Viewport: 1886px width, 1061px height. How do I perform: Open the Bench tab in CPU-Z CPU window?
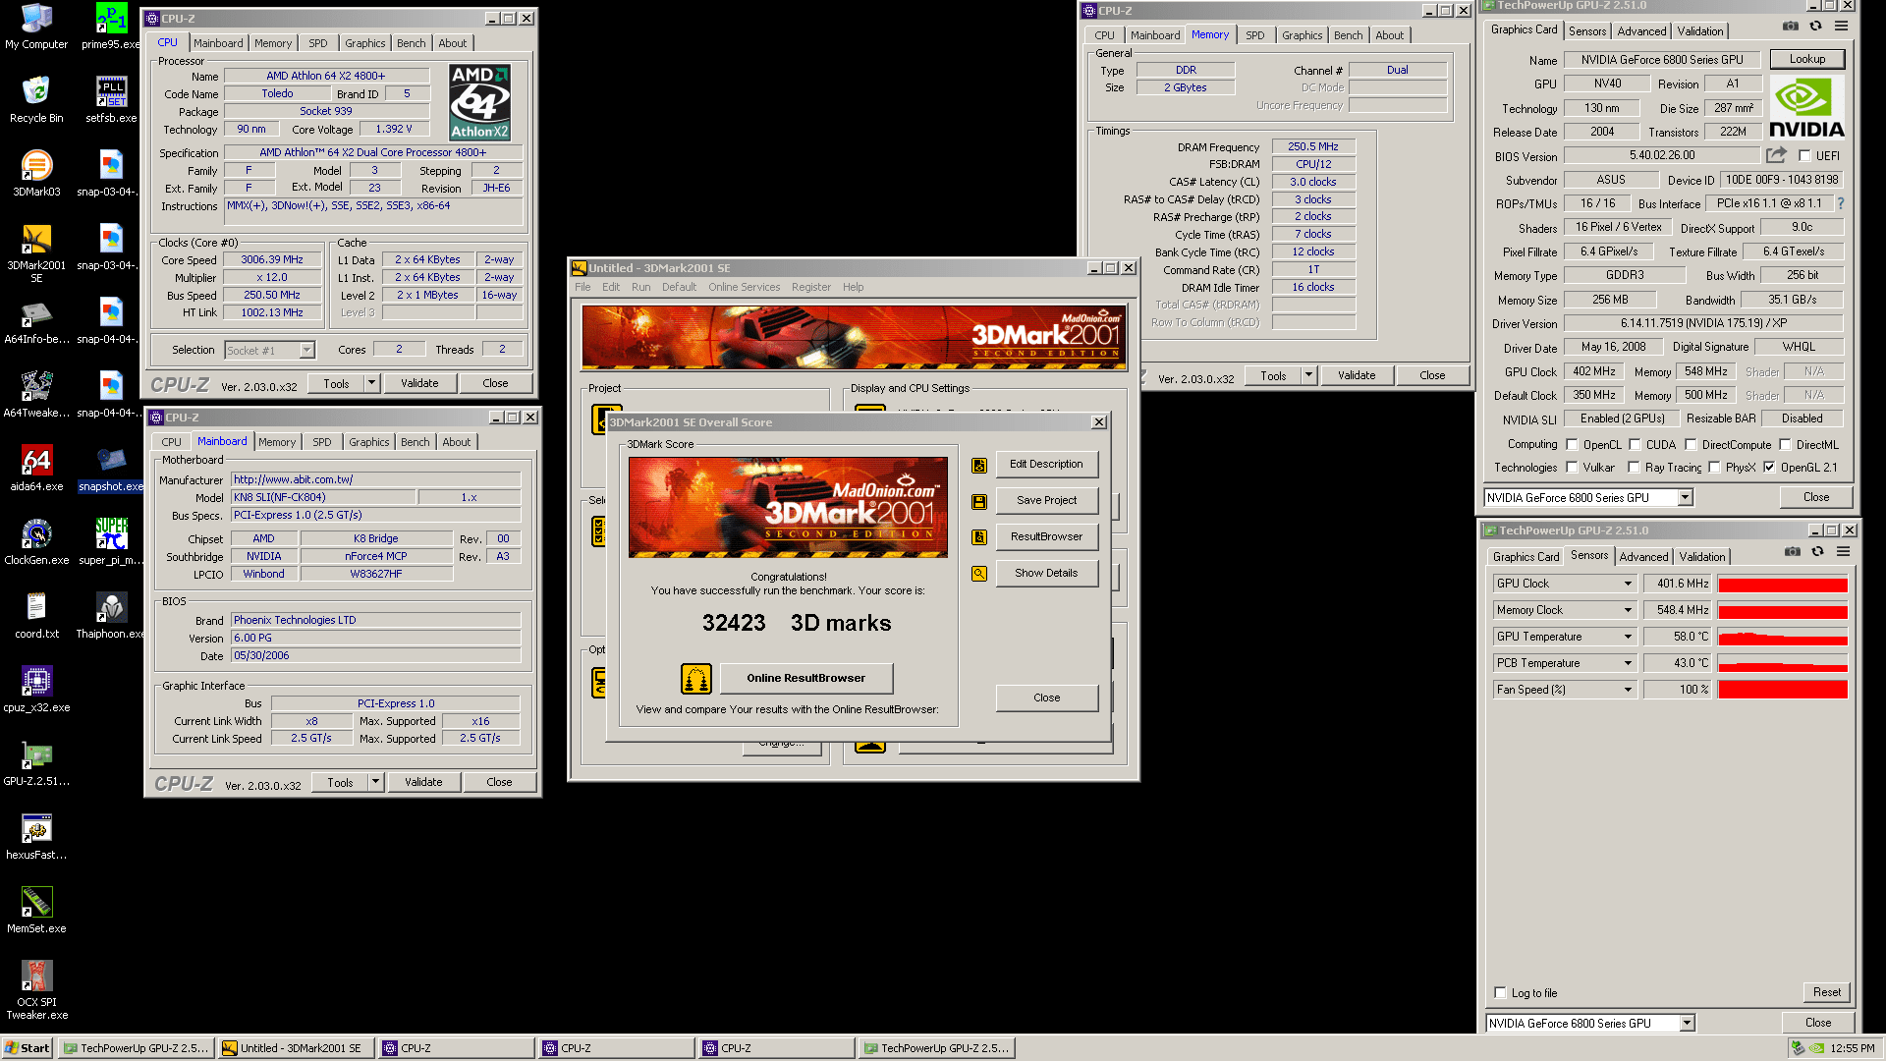click(x=412, y=43)
